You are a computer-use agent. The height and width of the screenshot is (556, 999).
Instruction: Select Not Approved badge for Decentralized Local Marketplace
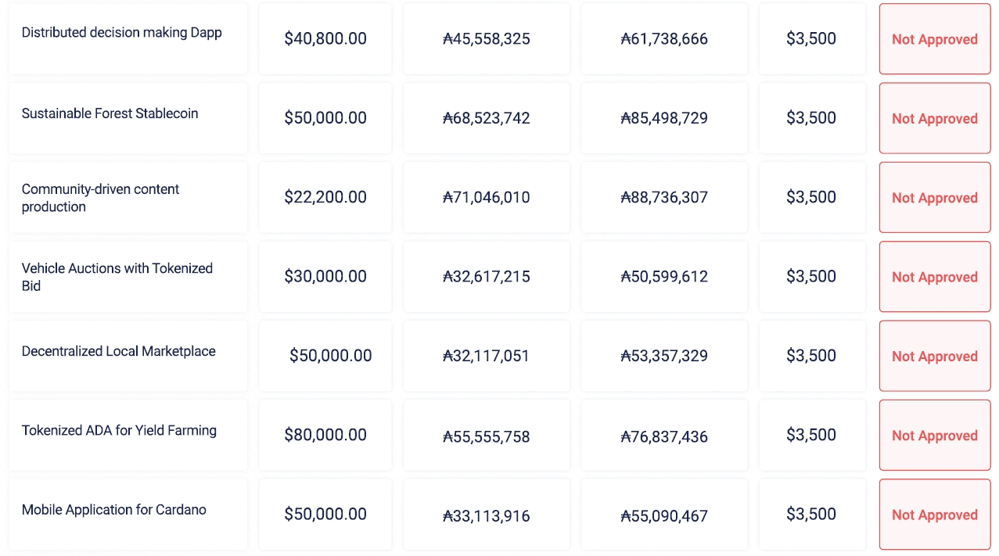click(934, 357)
